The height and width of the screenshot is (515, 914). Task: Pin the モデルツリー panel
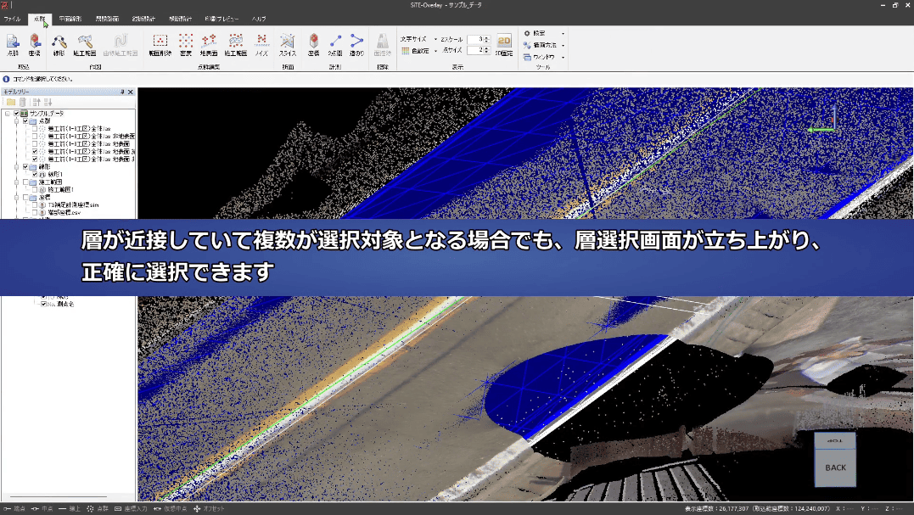point(122,92)
